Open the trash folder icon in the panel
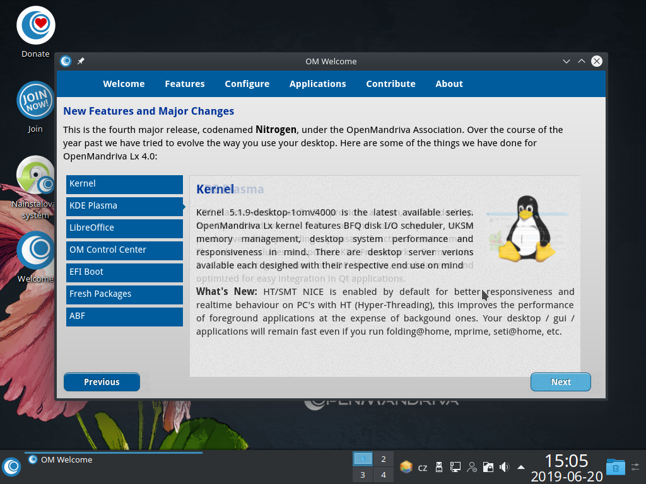The height and width of the screenshot is (484, 646). click(x=616, y=467)
